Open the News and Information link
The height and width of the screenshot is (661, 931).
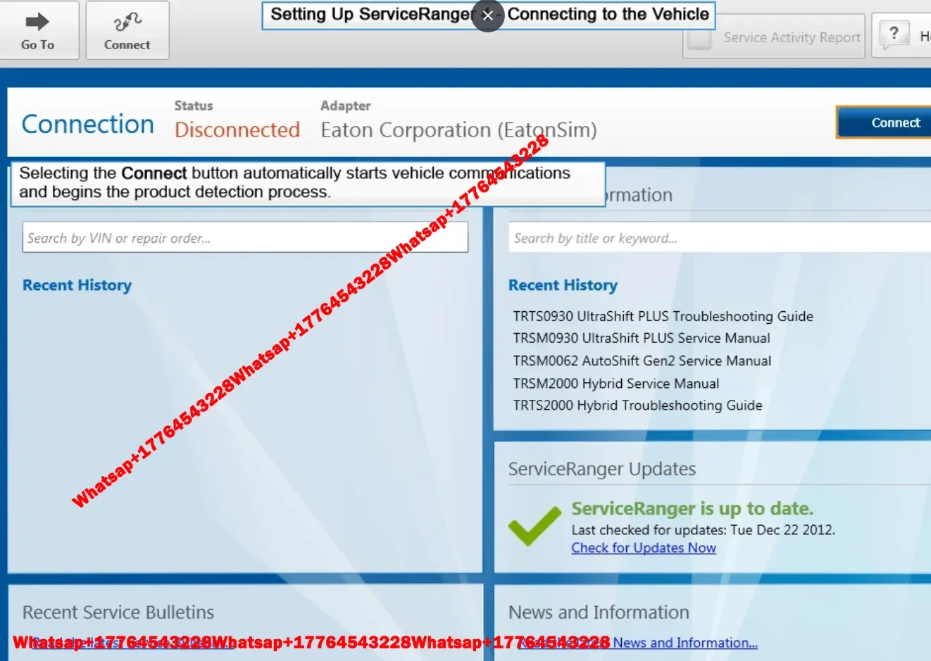(x=685, y=642)
